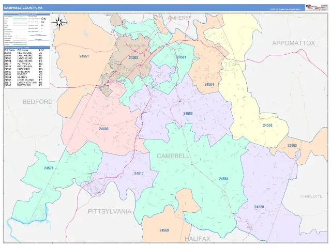The image size is (331, 248).
Task: Click RUSTBURG in the ZIP index
Action: (x=24, y=86)
